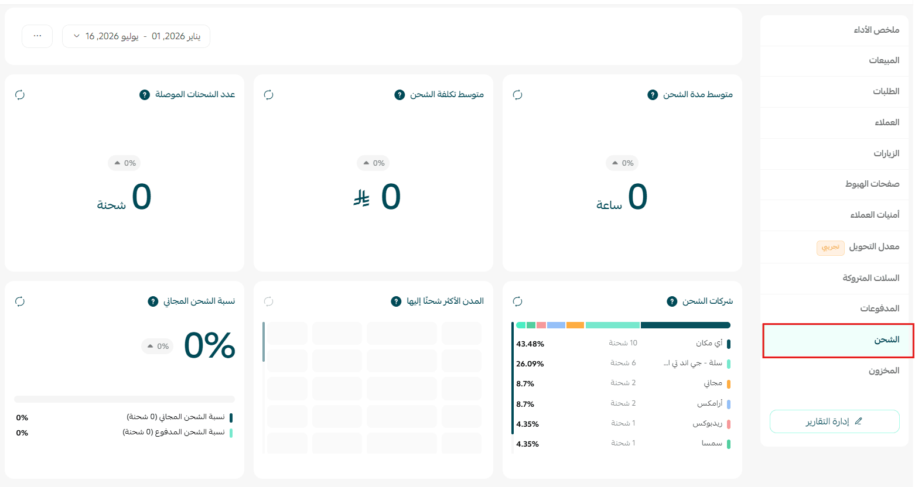Open the three-dots more options menu

[37, 36]
